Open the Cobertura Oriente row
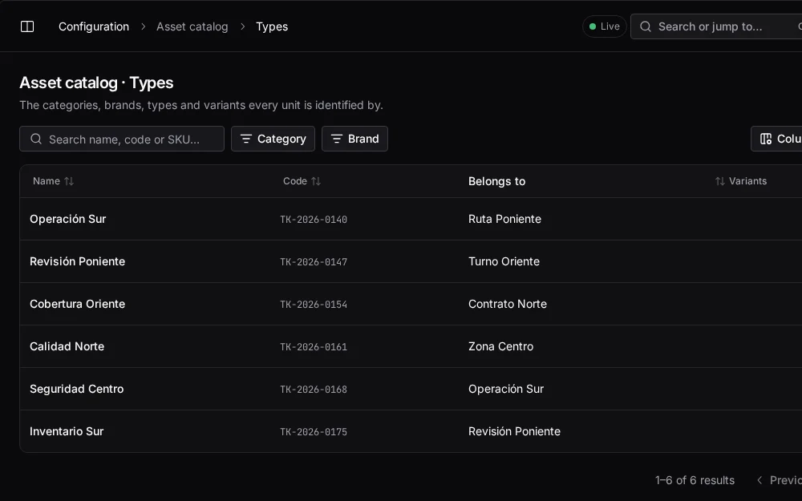The width and height of the screenshot is (802, 501). (x=411, y=304)
